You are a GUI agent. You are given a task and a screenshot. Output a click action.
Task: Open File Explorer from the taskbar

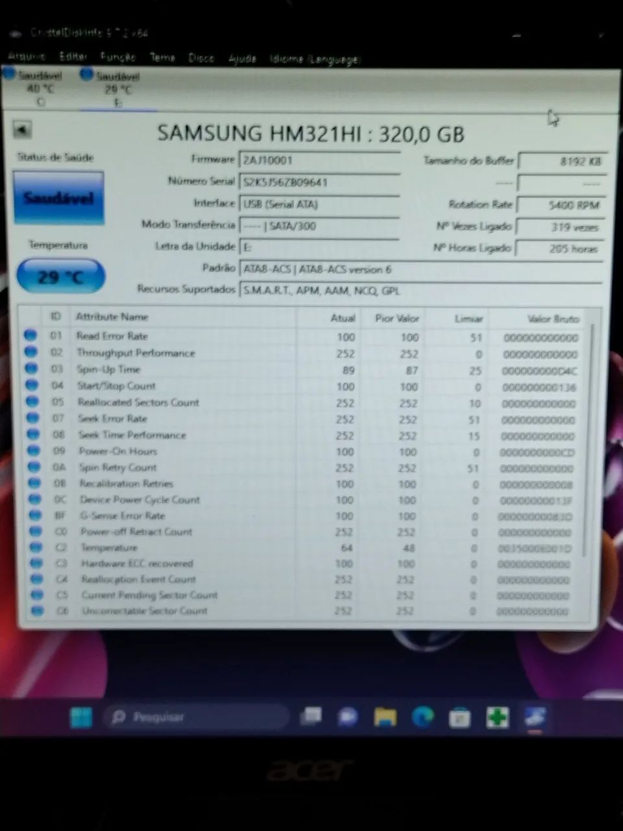pos(385,717)
